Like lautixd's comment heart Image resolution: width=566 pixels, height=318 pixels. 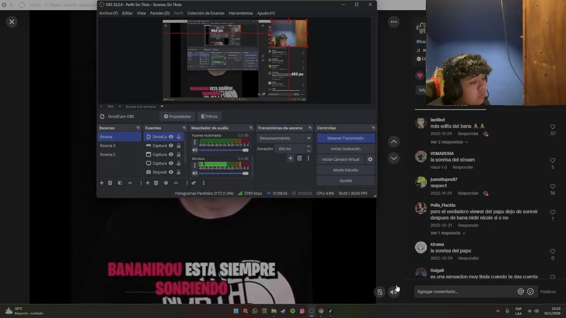click(x=553, y=127)
